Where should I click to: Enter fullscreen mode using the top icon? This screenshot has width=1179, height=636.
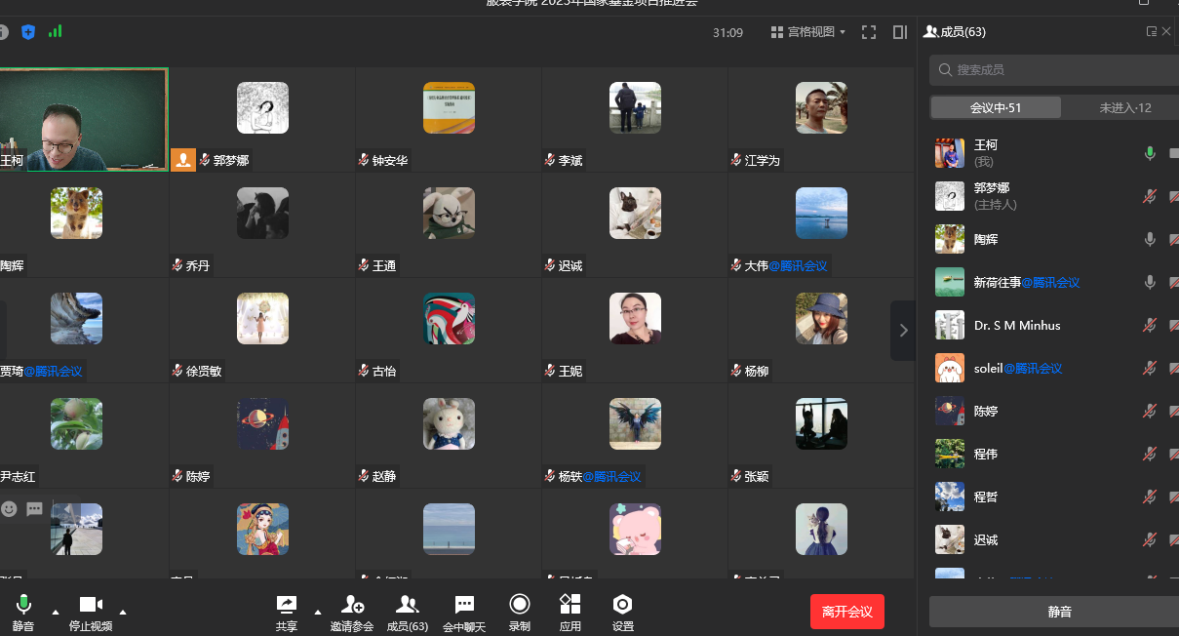(869, 32)
